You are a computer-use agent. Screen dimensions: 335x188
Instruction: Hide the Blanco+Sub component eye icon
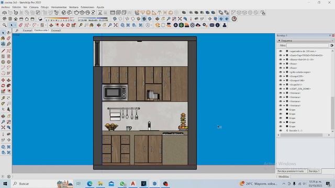(281, 60)
